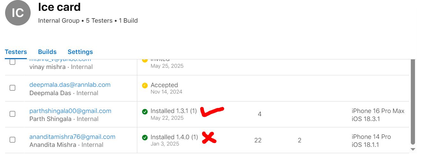Open deepmala.das@rannlab.com tester link
Viewport: 422px width, 158px height.
[x=70, y=85]
